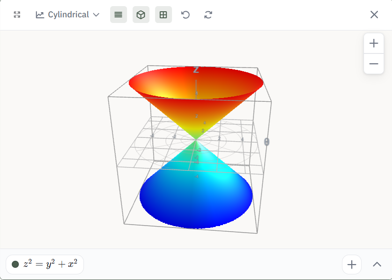Zoom out with the minus button
The image size is (392, 280).
pos(374,64)
